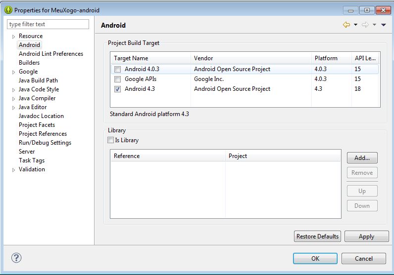This screenshot has width=394, height=275.
Task: Click platform 4.3 cell
Action: [x=318, y=89]
